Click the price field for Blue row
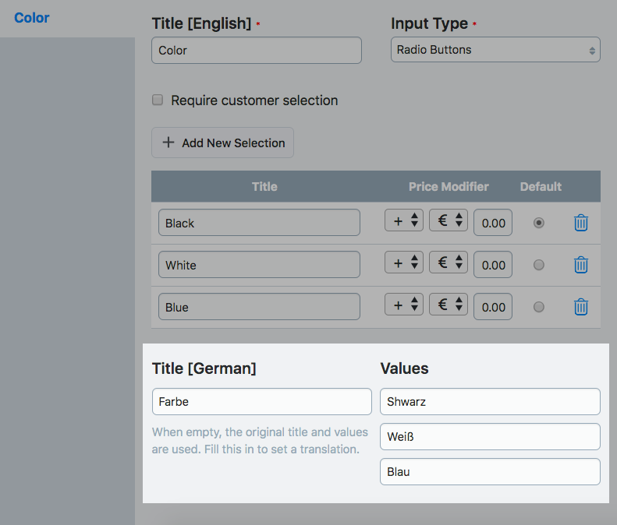Image resolution: width=617 pixels, height=525 pixels. [x=493, y=307]
